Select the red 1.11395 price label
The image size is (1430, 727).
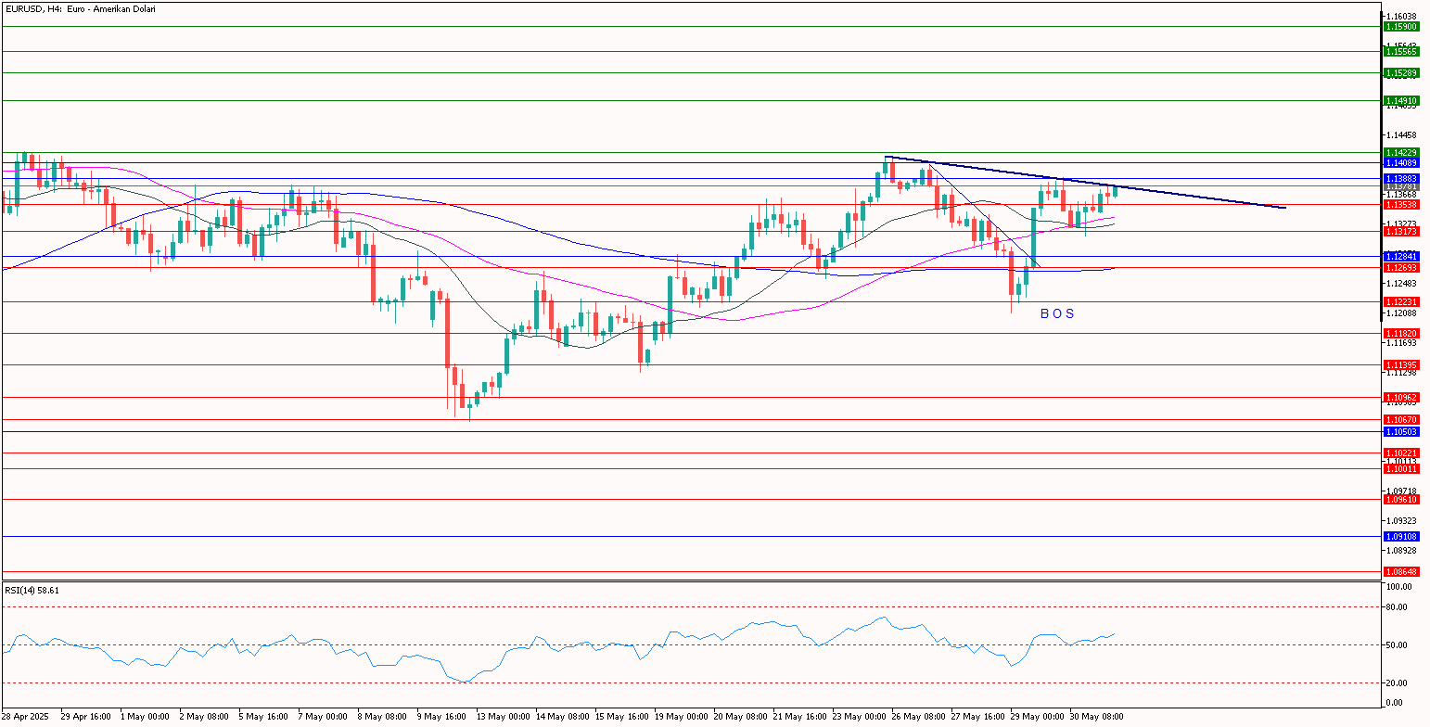coord(1401,364)
